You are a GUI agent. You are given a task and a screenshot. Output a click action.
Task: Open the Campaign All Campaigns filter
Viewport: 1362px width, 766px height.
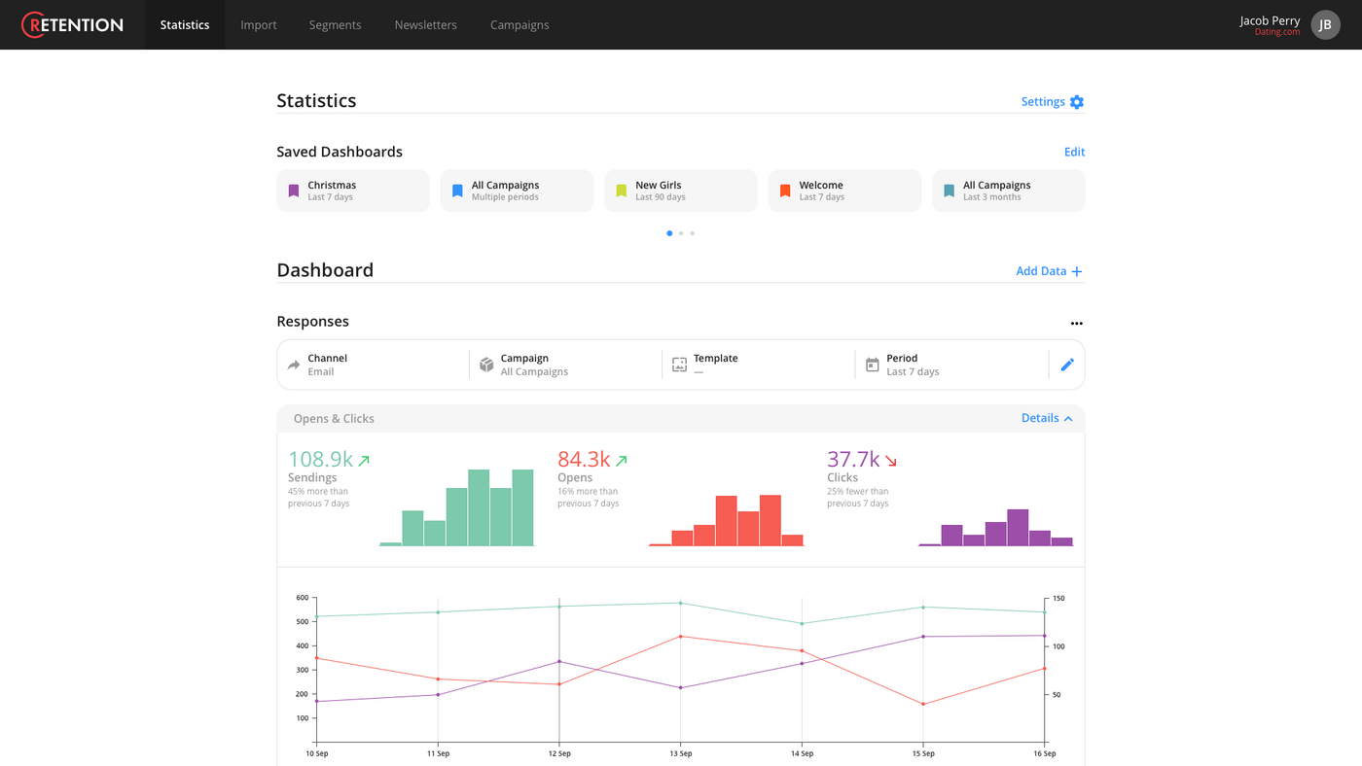pos(566,365)
